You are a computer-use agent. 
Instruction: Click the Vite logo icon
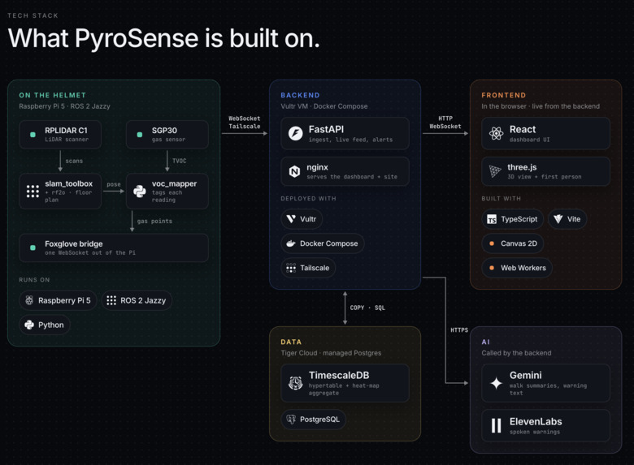pos(558,219)
